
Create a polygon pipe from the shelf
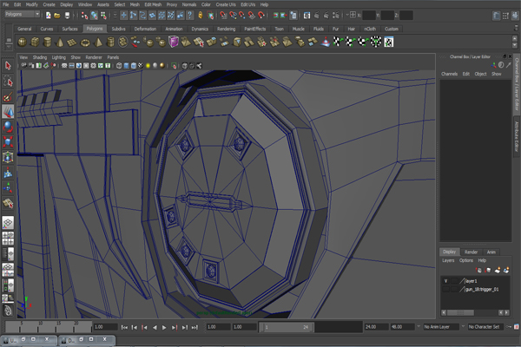coord(110,43)
